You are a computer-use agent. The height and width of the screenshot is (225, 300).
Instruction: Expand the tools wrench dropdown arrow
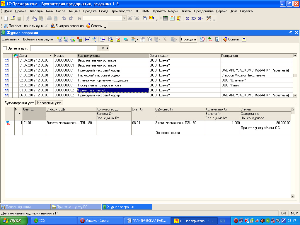click(214, 20)
